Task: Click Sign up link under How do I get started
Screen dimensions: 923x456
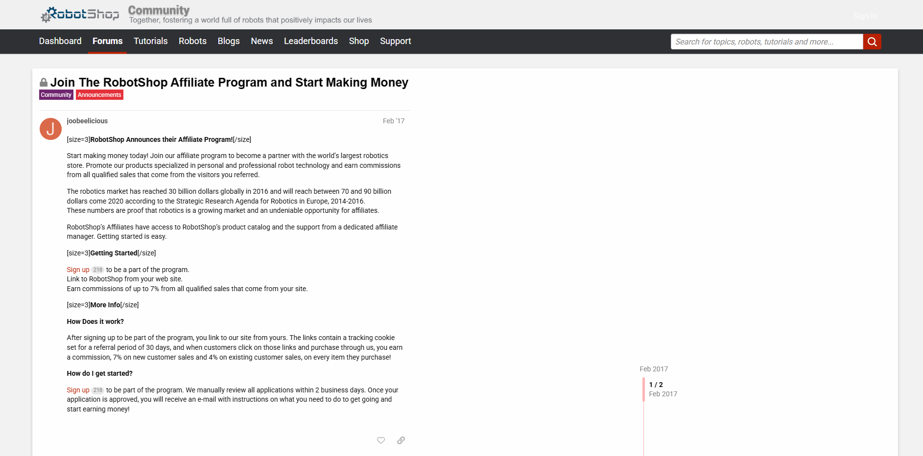Action: click(x=78, y=390)
